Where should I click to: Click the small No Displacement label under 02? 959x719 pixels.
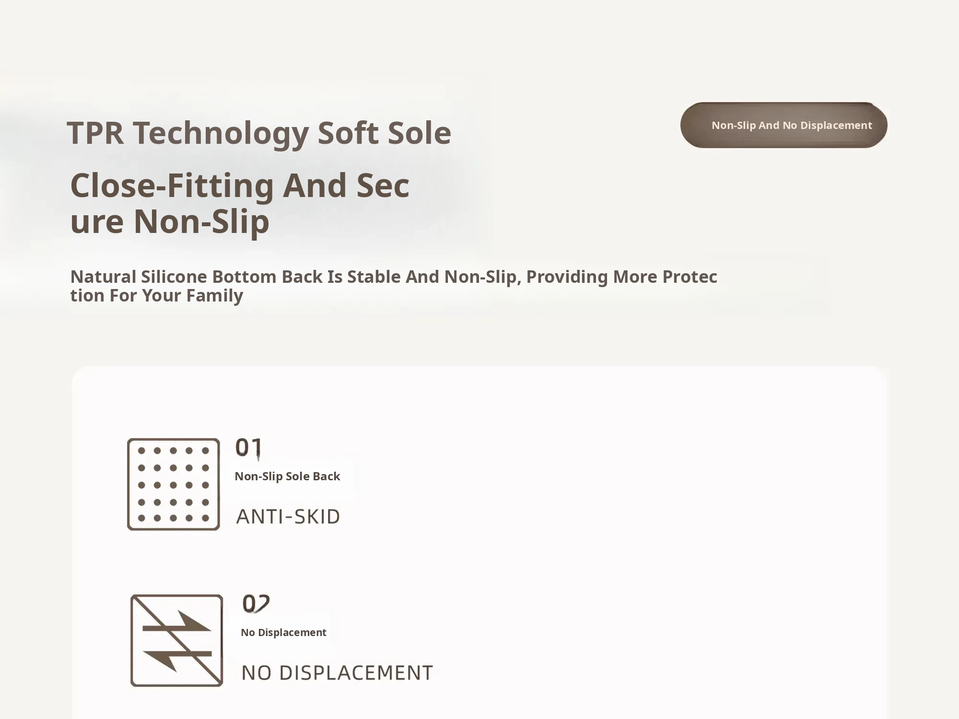click(283, 632)
